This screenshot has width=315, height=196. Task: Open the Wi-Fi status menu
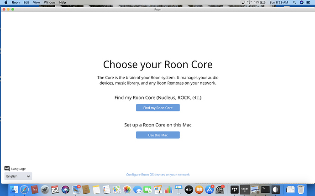point(249,2)
